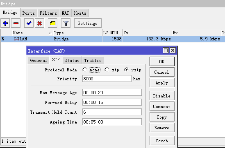Sort by the Name column header

[32, 33]
